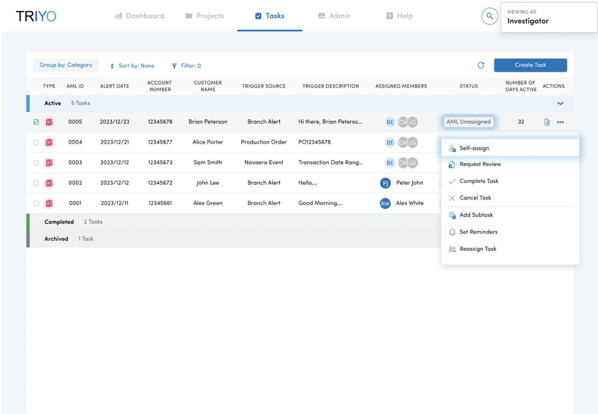This screenshot has width=598, height=414.
Task: Click the Status column header
Action: click(x=468, y=86)
